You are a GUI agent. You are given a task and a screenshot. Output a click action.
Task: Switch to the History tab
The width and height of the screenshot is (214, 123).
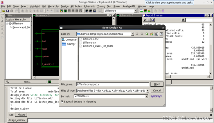[x=21, y=115]
